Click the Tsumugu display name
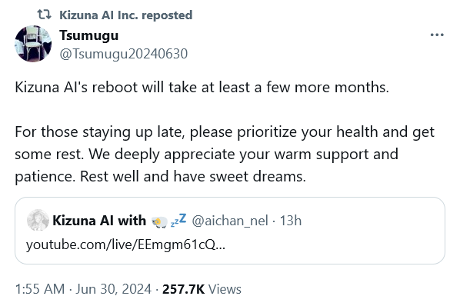The image size is (460, 306). point(89,35)
